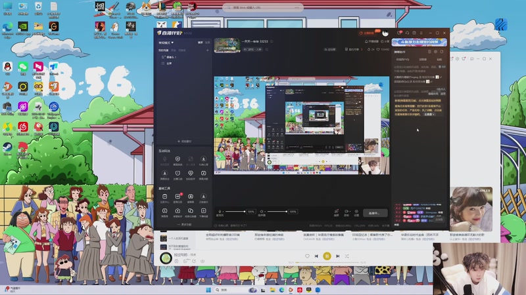Adjust the speaker volume slider
This screenshot has width=526, height=295.
277,212
